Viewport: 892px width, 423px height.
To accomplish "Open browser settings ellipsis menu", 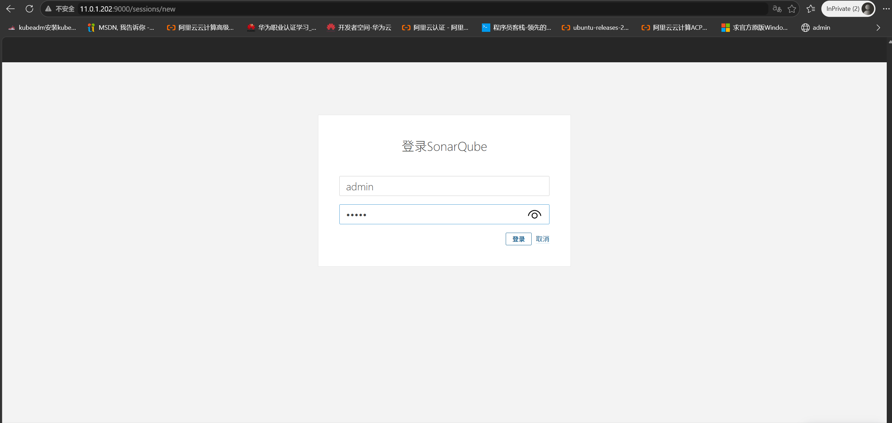I will tap(886, 9).
